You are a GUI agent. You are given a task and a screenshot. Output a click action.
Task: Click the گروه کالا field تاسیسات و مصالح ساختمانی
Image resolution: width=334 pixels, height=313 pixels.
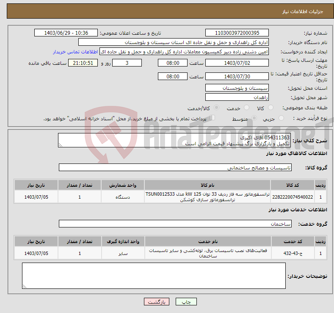(x=175, y=167)
